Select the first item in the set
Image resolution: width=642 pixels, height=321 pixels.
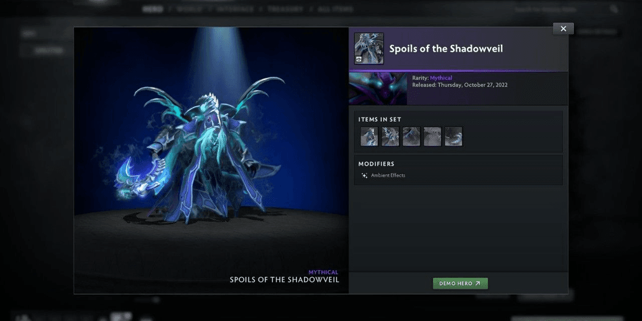pyautogui.click(x=369, y=137)
